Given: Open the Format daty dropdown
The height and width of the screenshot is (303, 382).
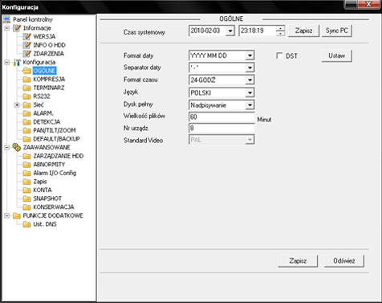Looking at the screenshot, I should 250,55.
